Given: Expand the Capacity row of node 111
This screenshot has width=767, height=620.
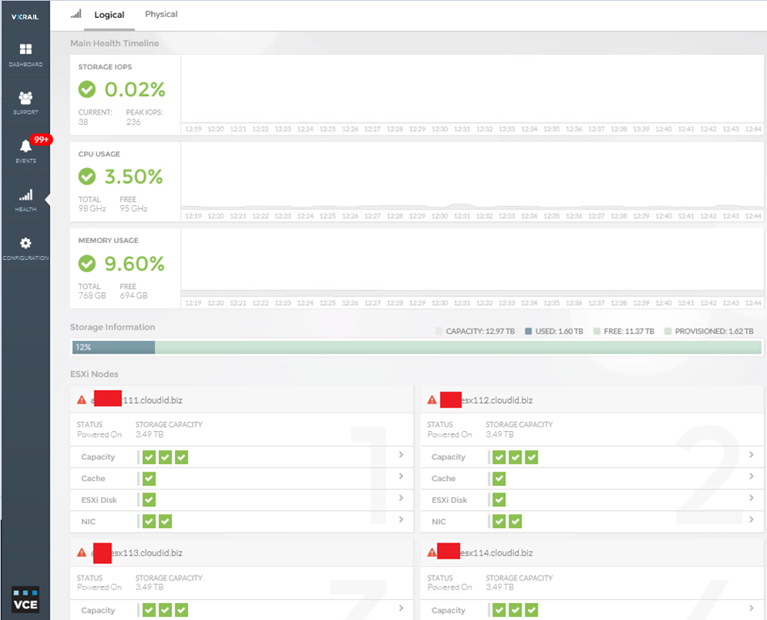Looking at the screenshot, I should click(x=401, y=455).
